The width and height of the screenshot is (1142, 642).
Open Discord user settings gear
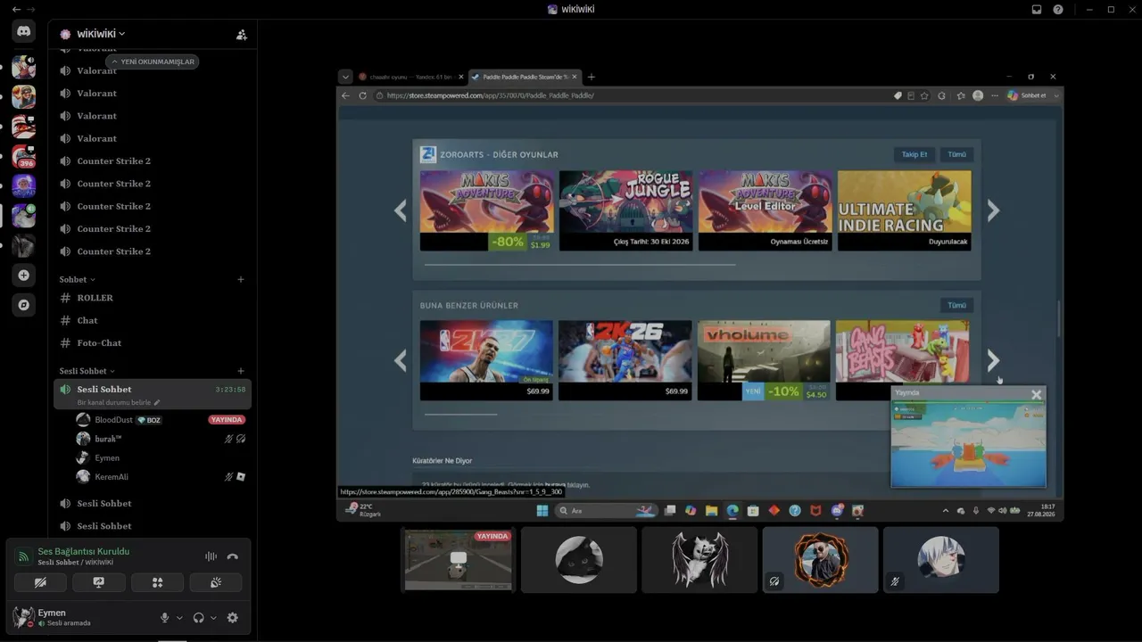coord(233,618)
